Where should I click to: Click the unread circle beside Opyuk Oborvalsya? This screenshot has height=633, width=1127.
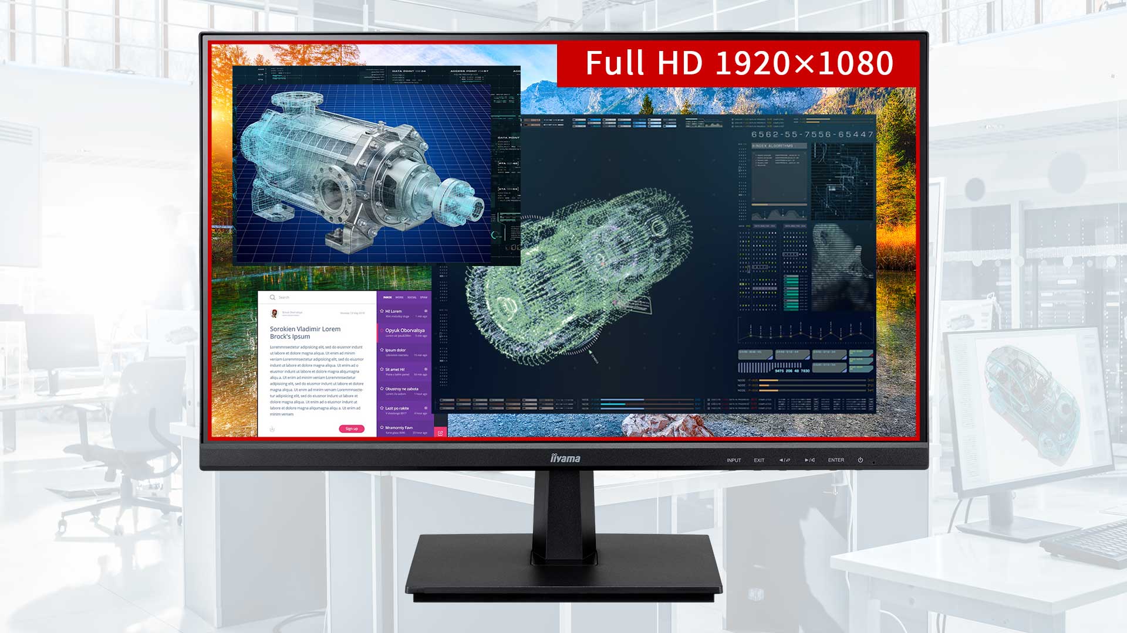(x=382, y=331)
